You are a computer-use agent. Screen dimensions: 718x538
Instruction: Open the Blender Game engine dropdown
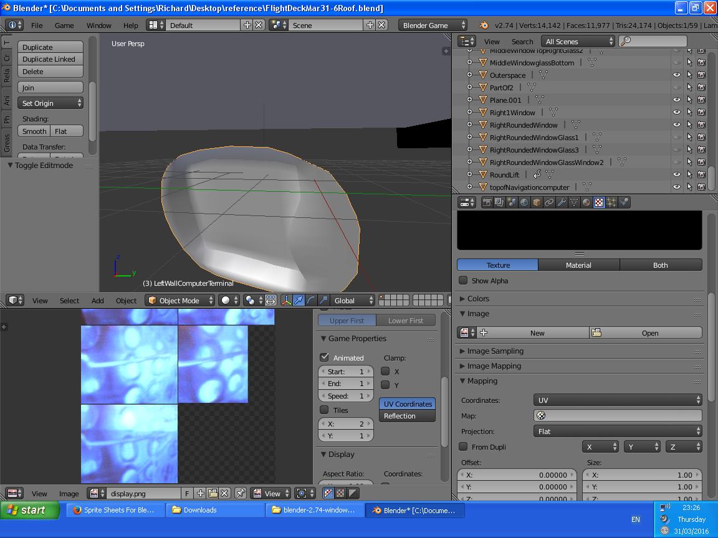[433, 25]
